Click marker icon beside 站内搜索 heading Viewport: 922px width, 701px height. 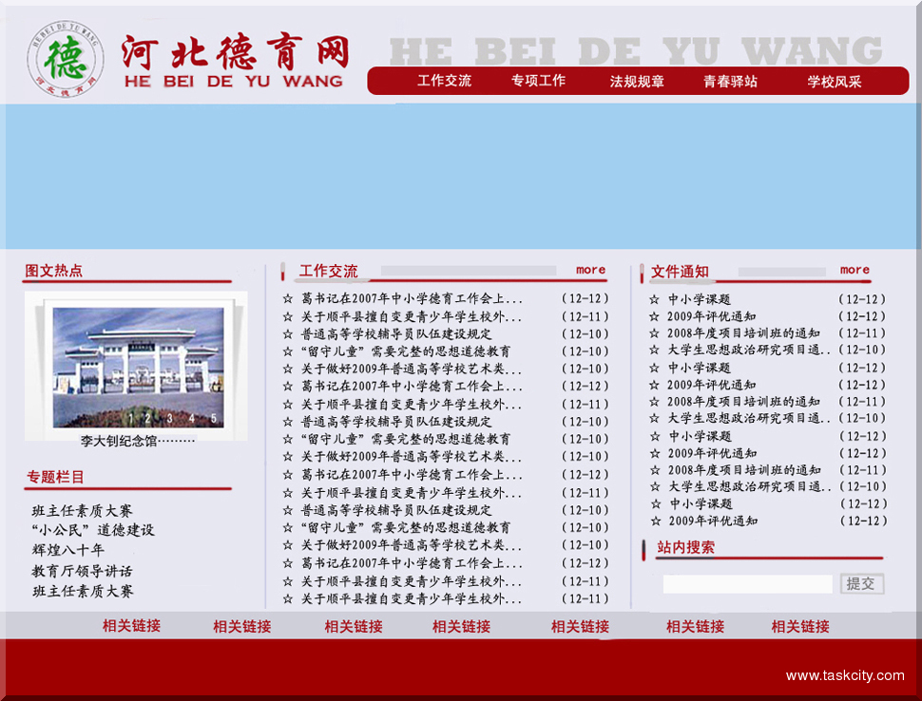click(x=643, y=548)
